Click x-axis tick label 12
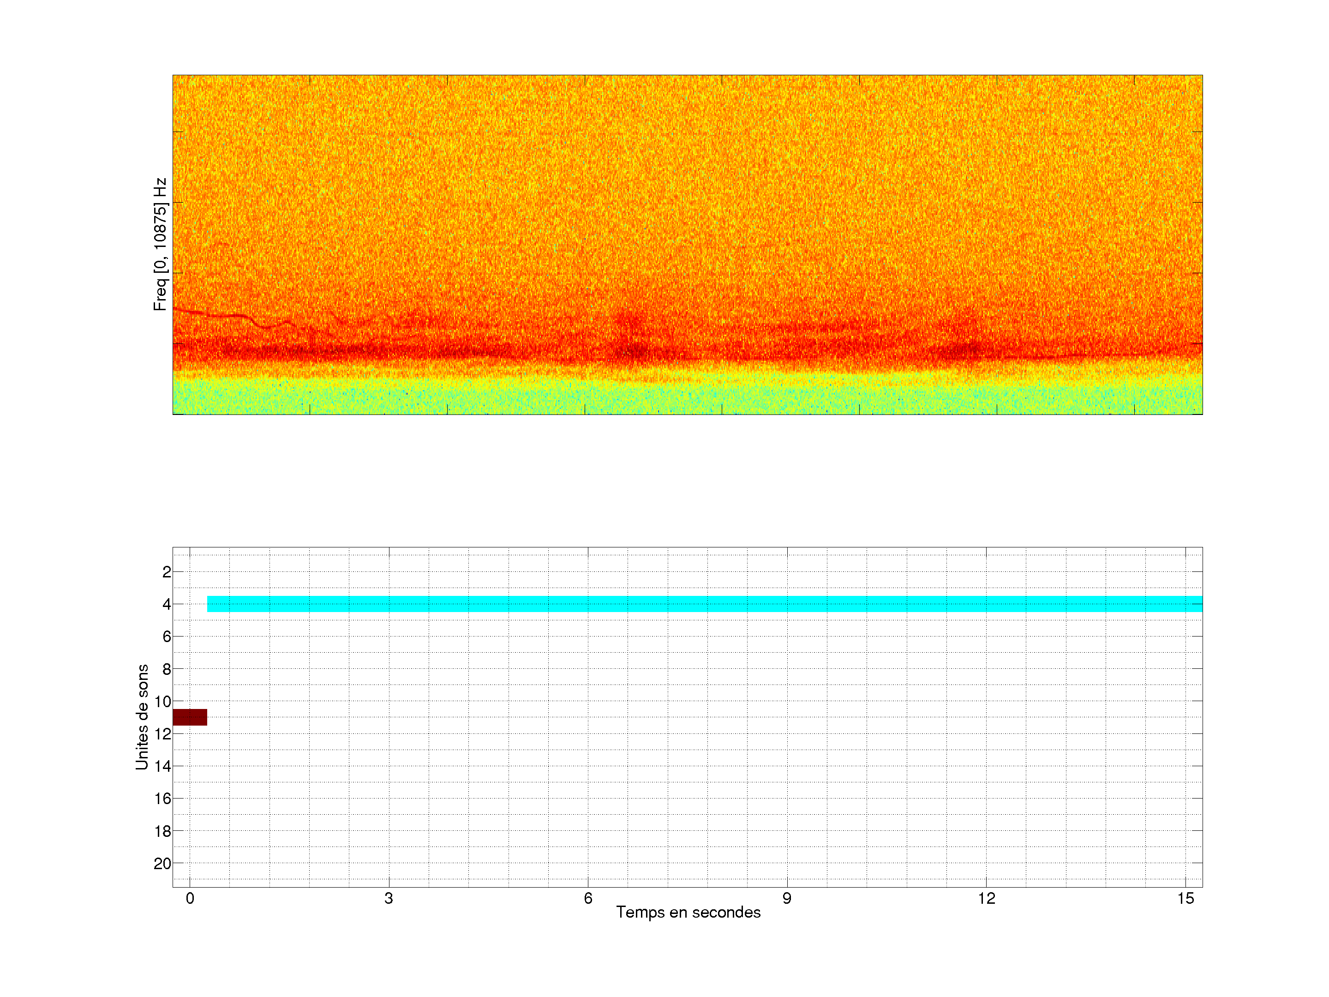The image size is (1329, 997). click(x=986, y=898)
